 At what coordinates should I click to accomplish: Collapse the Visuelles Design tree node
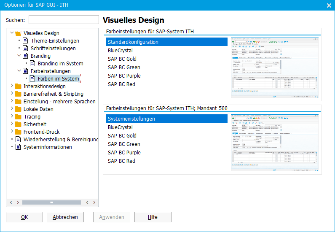(x=12, y=33)
